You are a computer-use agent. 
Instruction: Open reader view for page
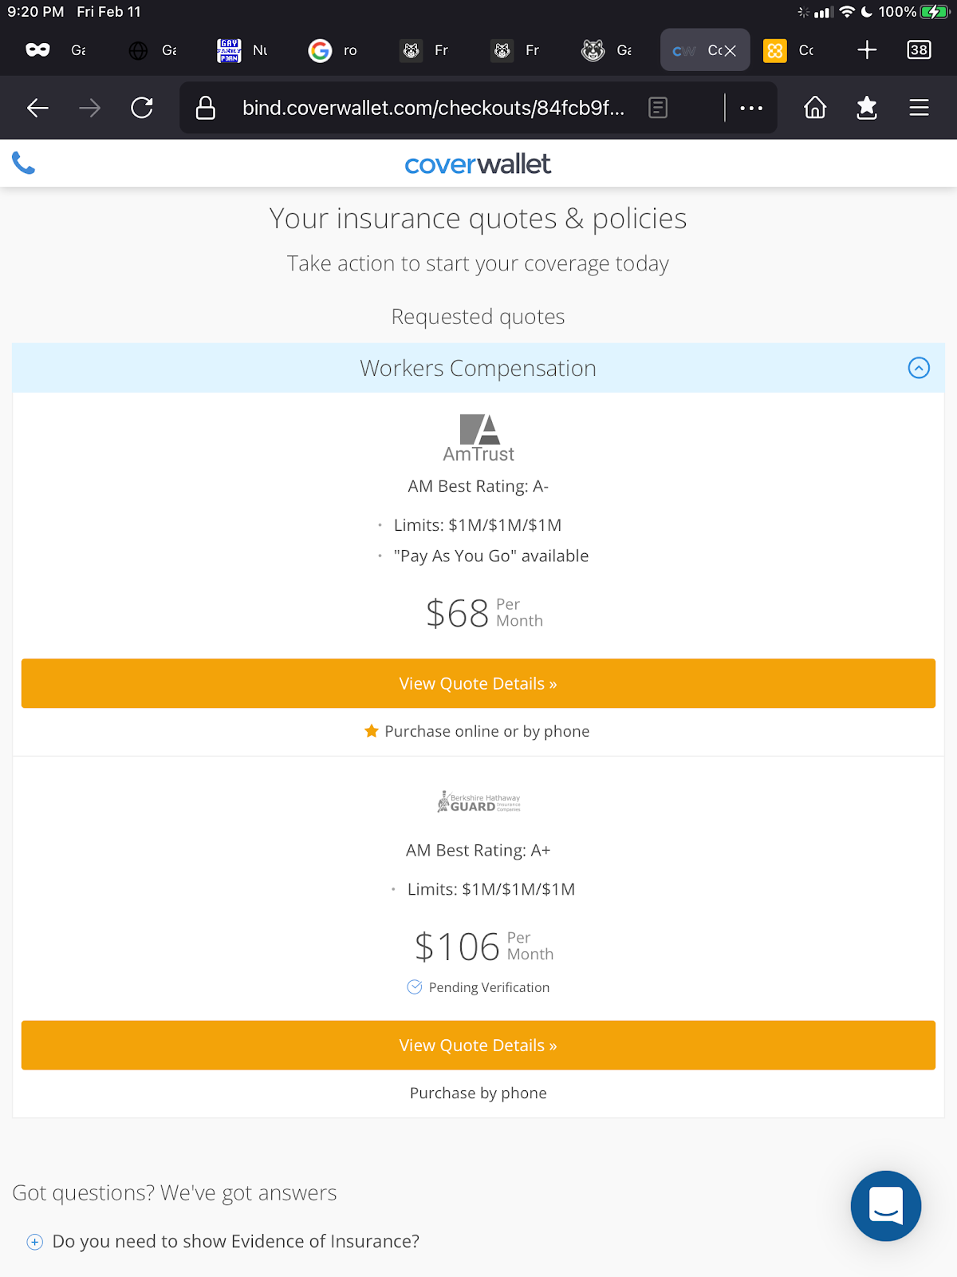658,108
